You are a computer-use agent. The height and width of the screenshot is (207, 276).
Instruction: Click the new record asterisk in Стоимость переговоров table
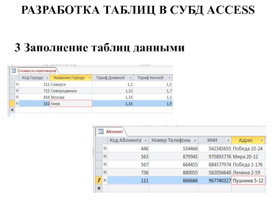coord(13,110)
